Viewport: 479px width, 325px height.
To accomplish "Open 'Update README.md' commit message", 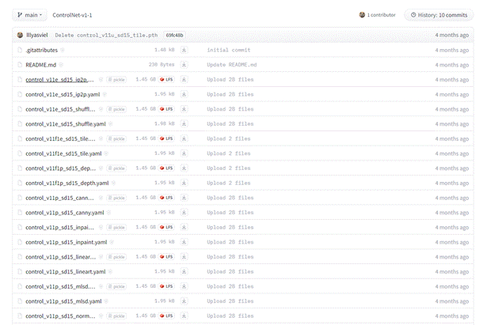I will [x=233, y=65].
